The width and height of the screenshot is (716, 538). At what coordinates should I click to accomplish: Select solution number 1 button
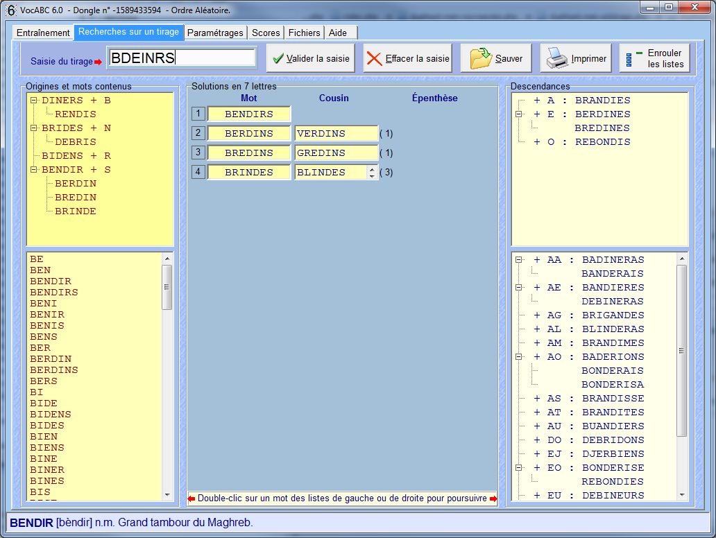pos(198,114)
